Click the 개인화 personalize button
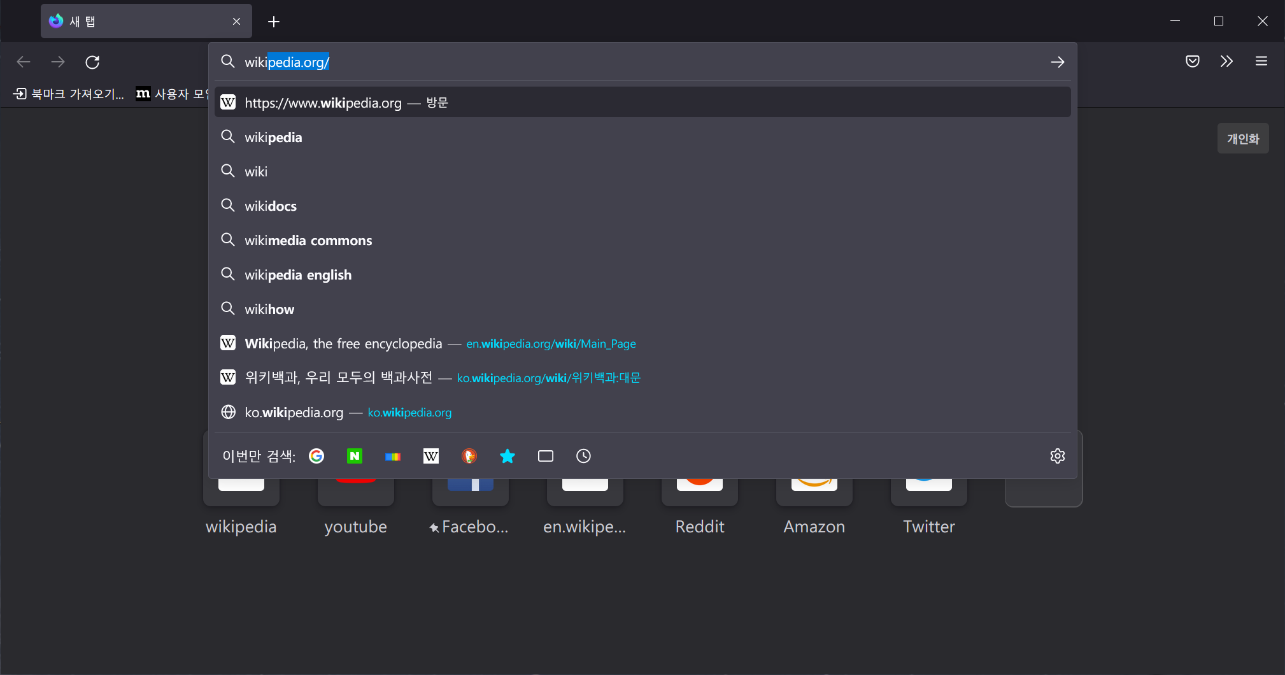This screenshot has width=1285, height=675. point(1243,138)
